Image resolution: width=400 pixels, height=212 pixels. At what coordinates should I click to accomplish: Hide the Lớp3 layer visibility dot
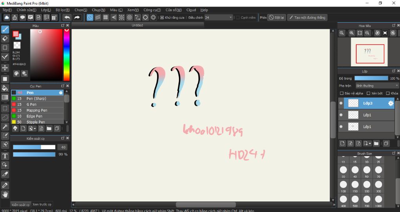pos(341,103)
